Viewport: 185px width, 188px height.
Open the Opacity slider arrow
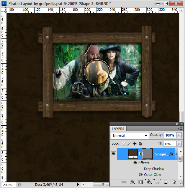(x=179, y=135)
